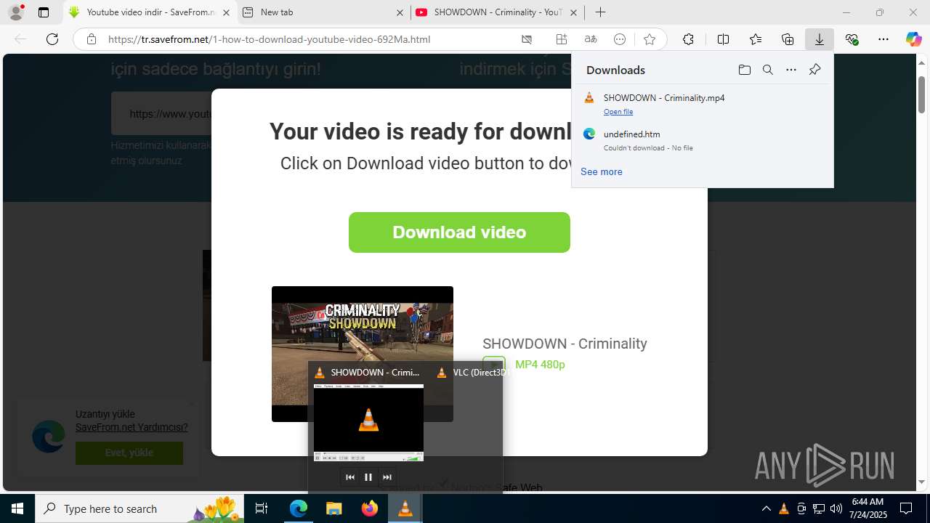The height and width of the screenshot is (523, 930).
Task: Open the volume control in tray
Action: 836,508
